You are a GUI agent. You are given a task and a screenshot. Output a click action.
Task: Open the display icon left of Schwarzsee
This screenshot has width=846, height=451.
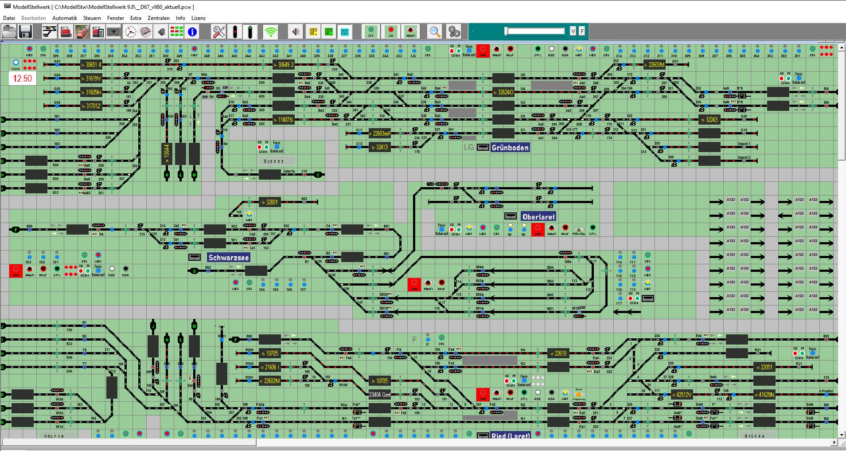(195, 257)
